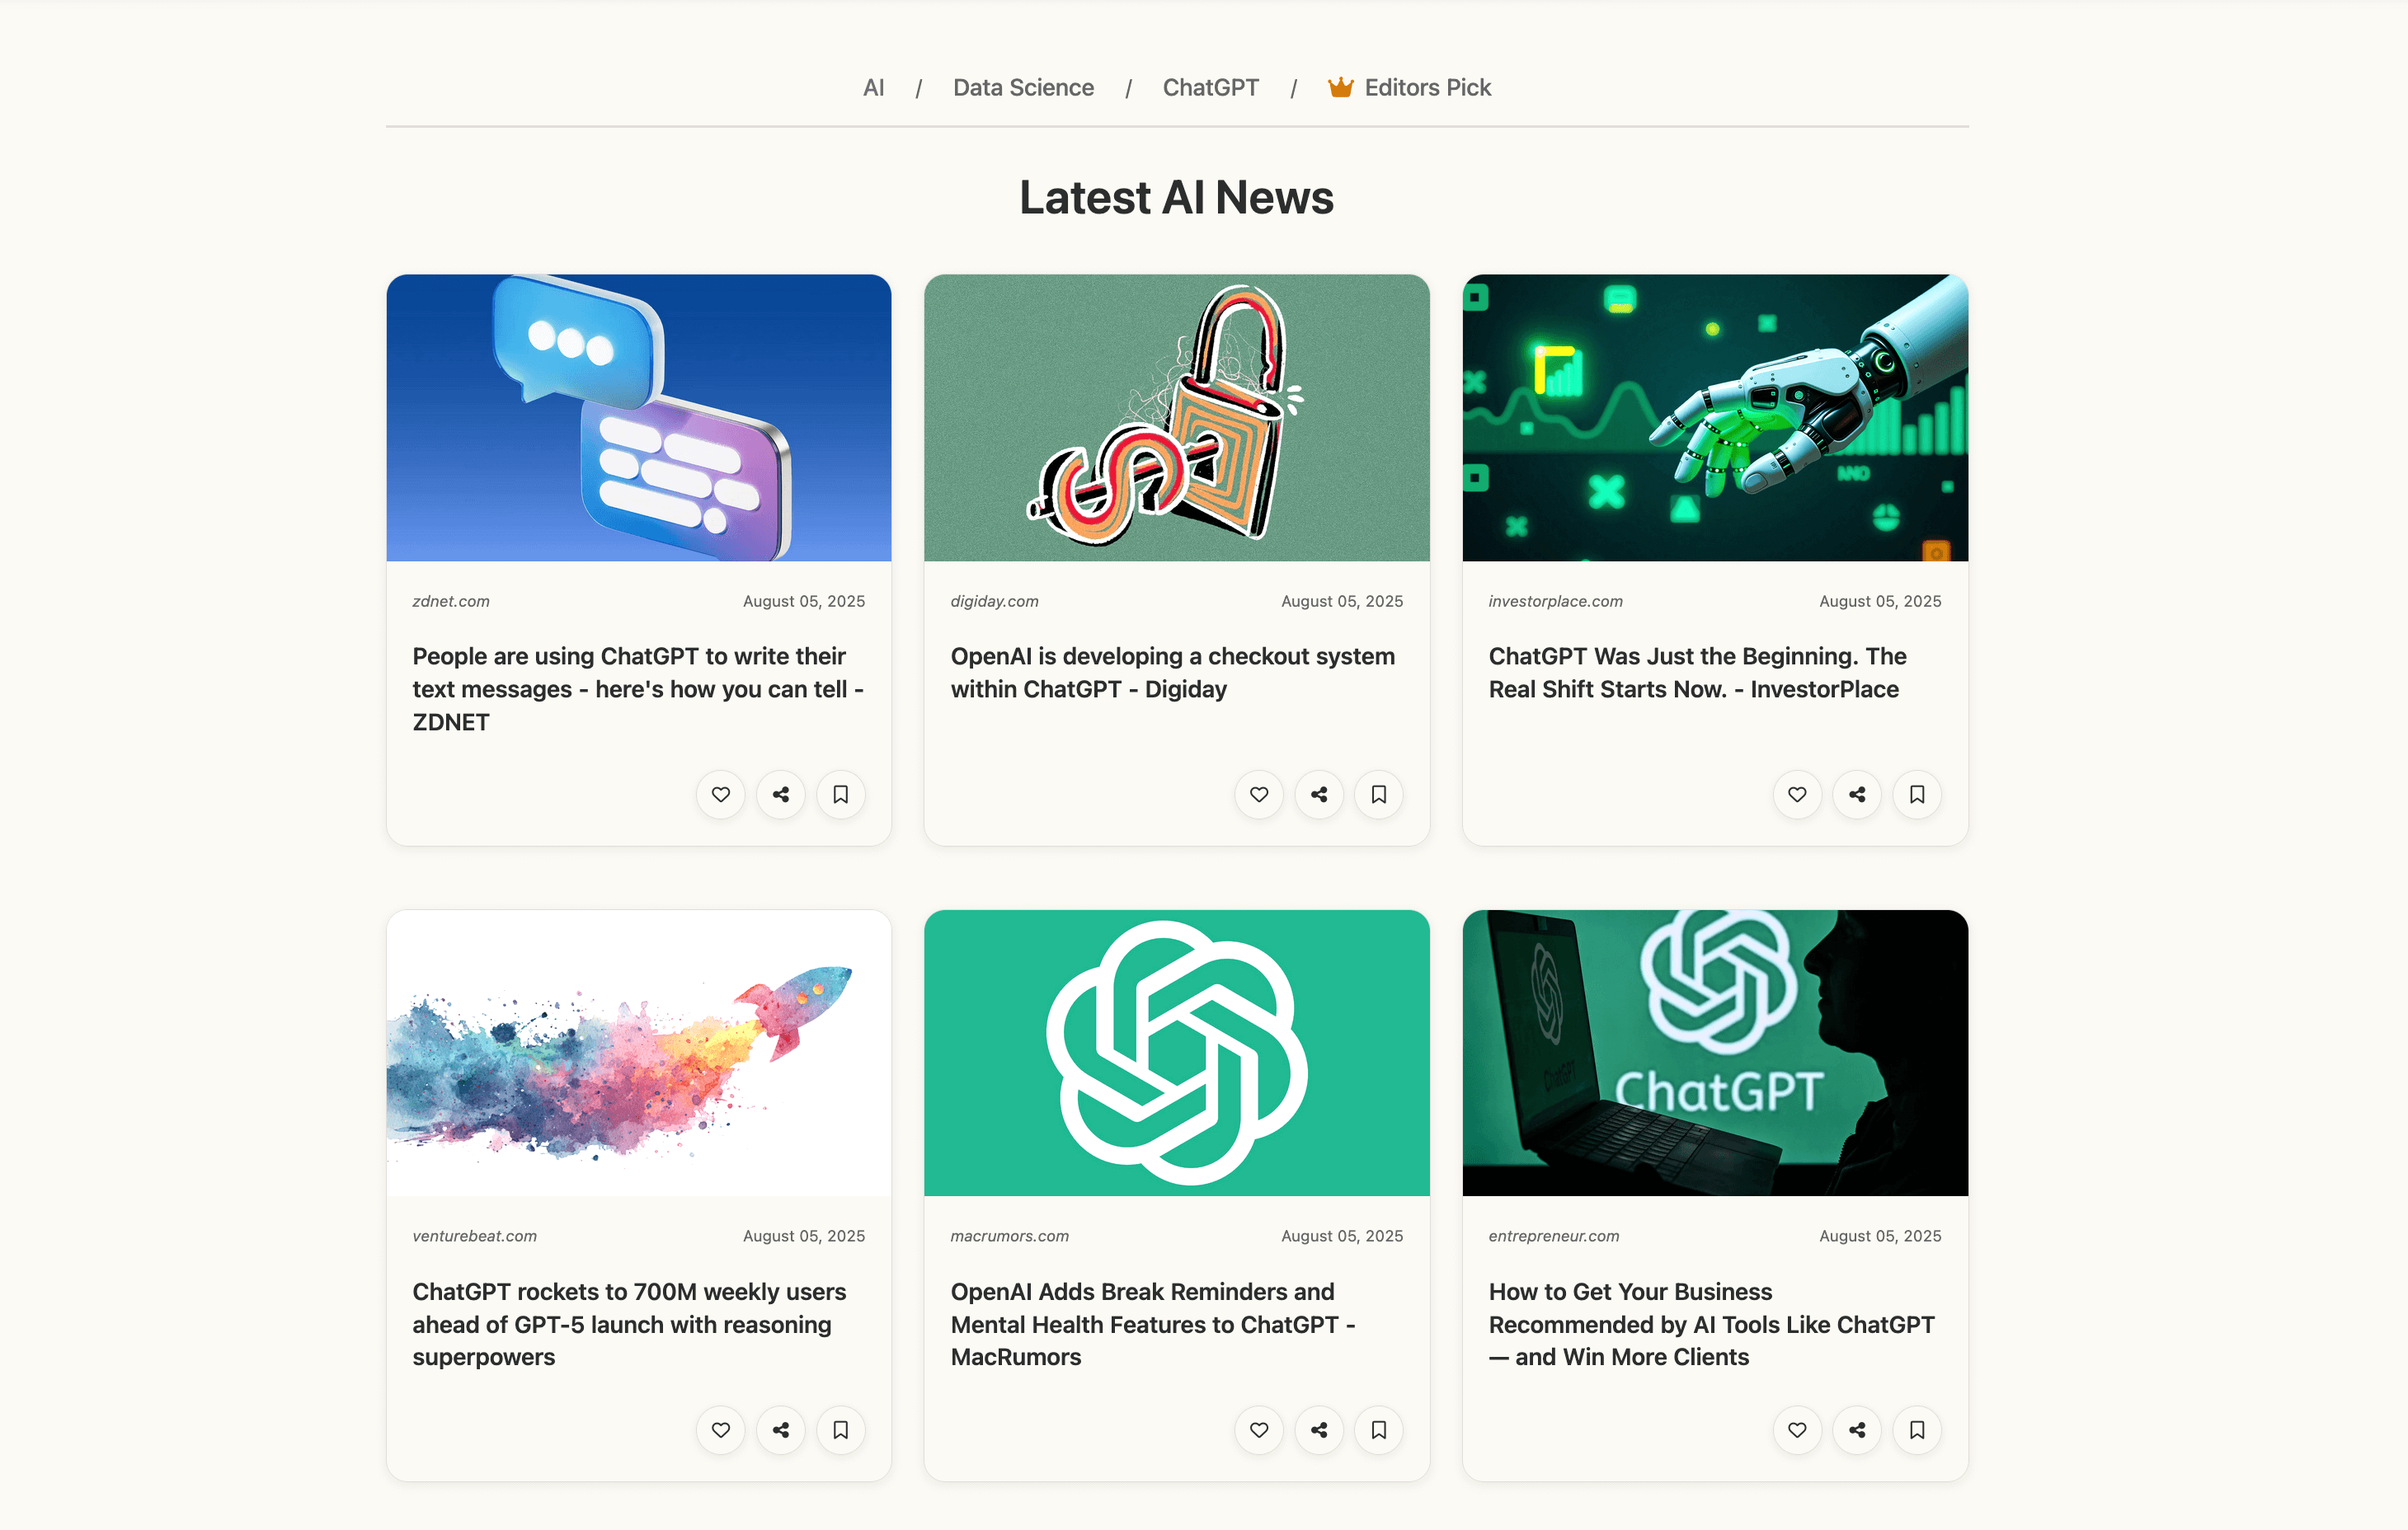Viewport: 2408px width, 1530px height.
Task: Like the Digiday OpenAI checkout article
Action: point(1258,795)
